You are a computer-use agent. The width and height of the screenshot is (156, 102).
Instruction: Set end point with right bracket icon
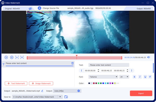(132, 71)
